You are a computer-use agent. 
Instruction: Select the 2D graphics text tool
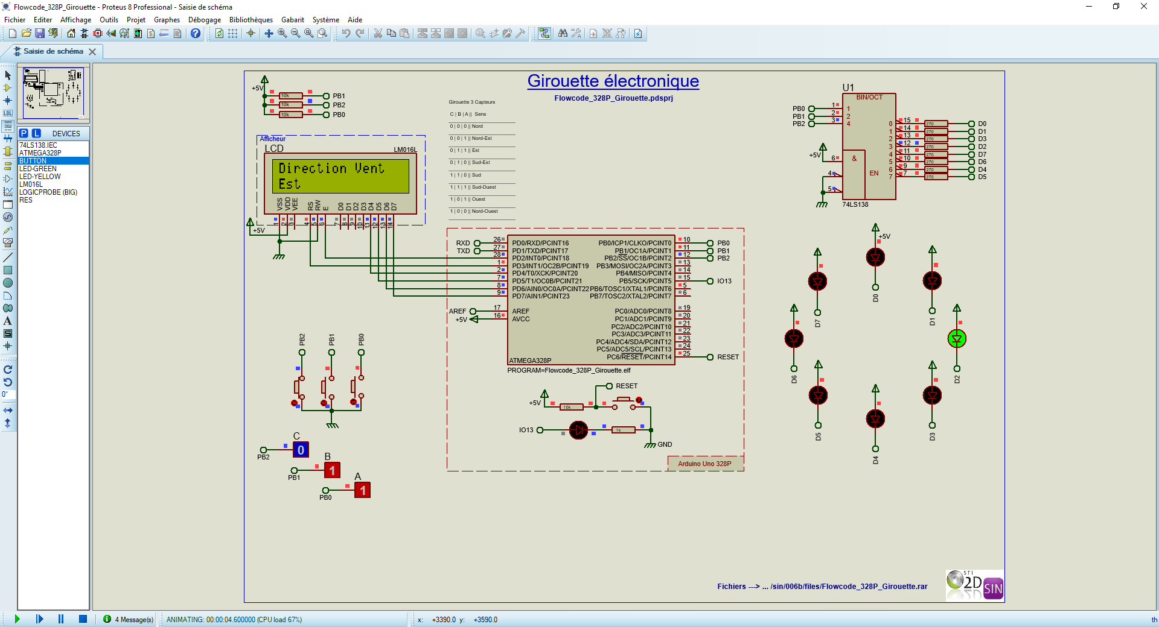(x=8, y=321)
